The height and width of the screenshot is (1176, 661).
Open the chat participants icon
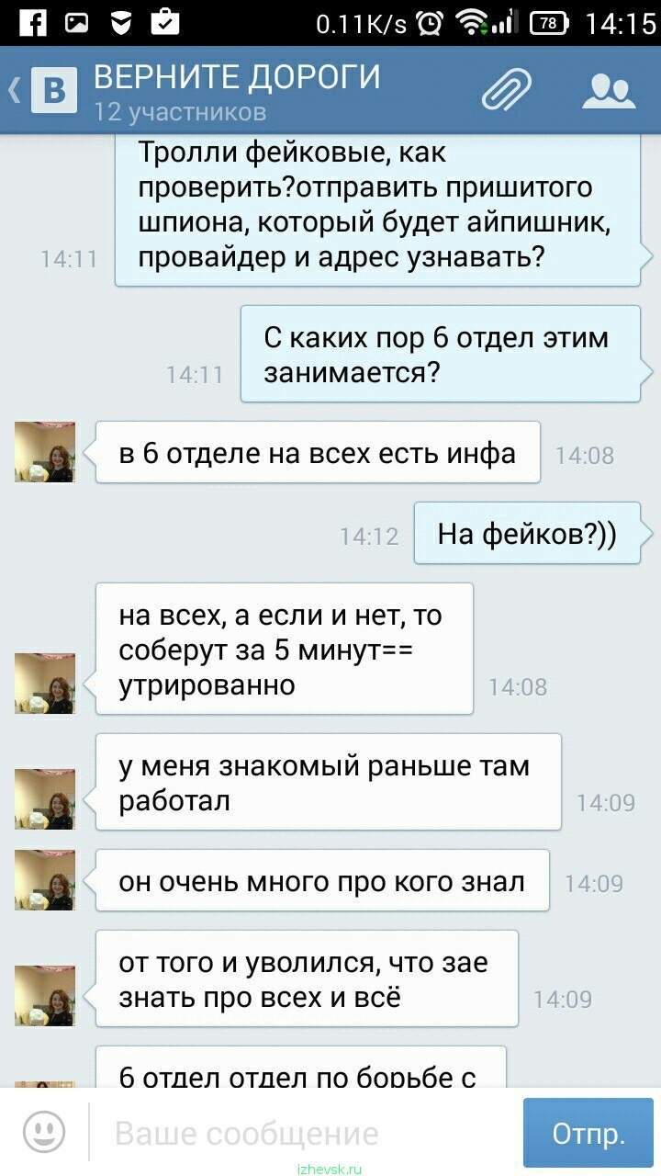pyautogui.click(x=610, y=90)
